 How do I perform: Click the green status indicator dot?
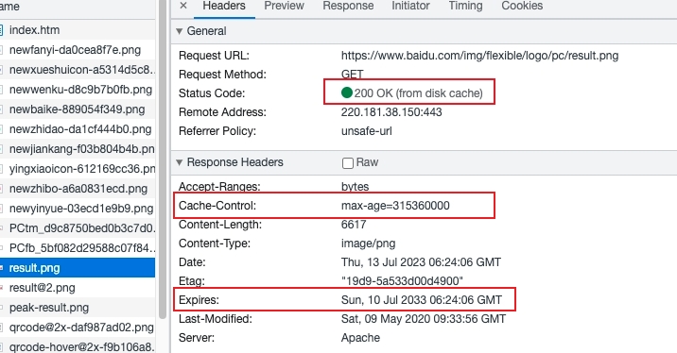tap(347, 92)
